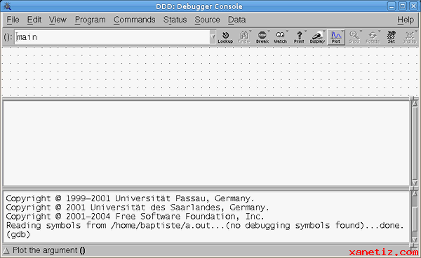Click the (gdb) prompt line in console
The image size is (421, 258).
[18, 235]
